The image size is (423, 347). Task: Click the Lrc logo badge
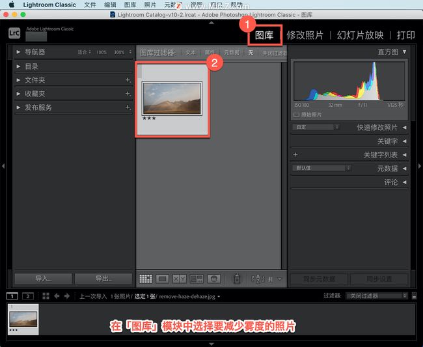point(14,33)
